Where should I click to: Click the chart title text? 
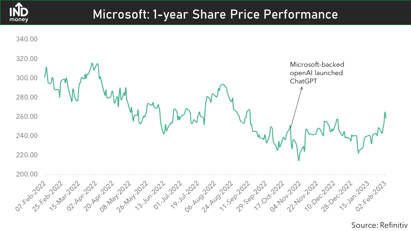[215, 14]
